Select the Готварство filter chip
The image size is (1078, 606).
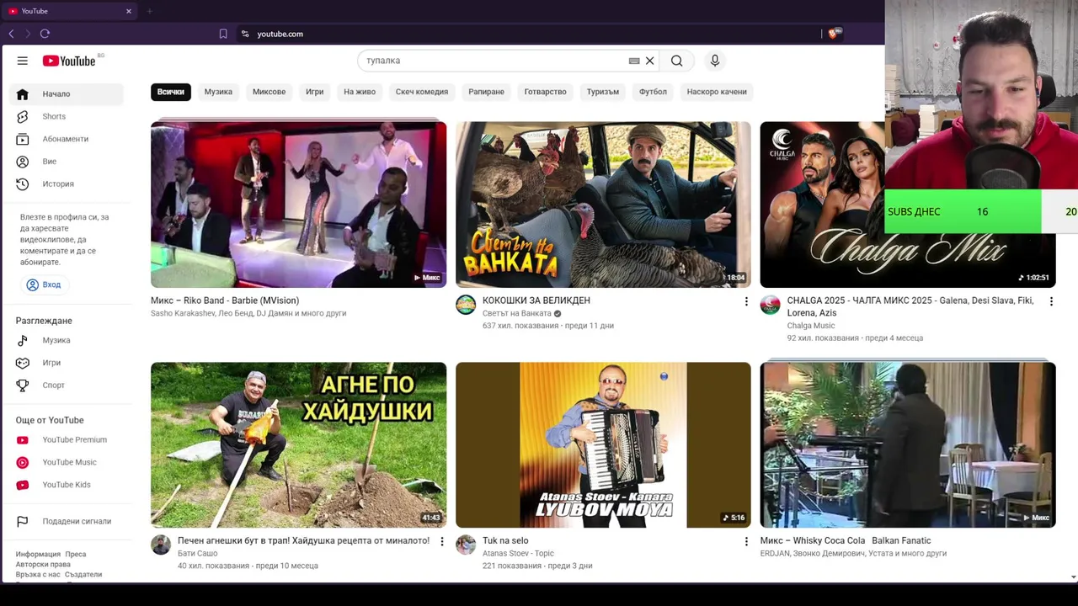tap(545, 92)
